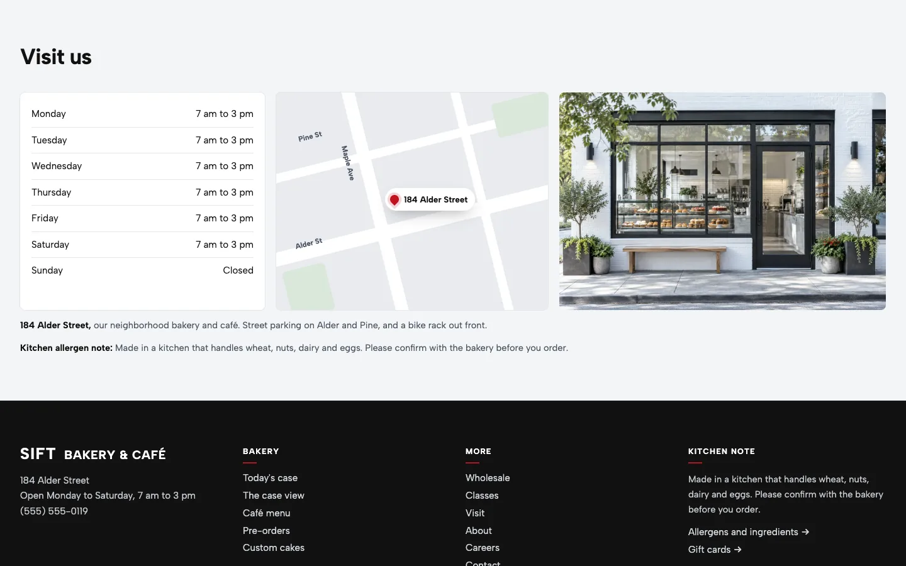The height and width of the screenshot is (566, 906).
Task: Click the MORE footer column heading
Action: coord(478,452)
